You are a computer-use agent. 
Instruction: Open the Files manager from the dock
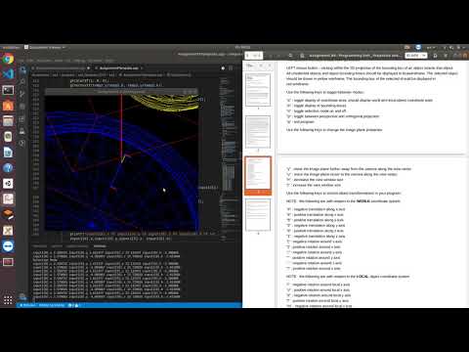tap(8, 121)
